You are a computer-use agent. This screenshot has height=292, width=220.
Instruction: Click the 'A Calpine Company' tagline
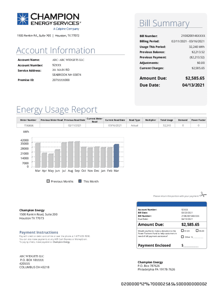66,29
